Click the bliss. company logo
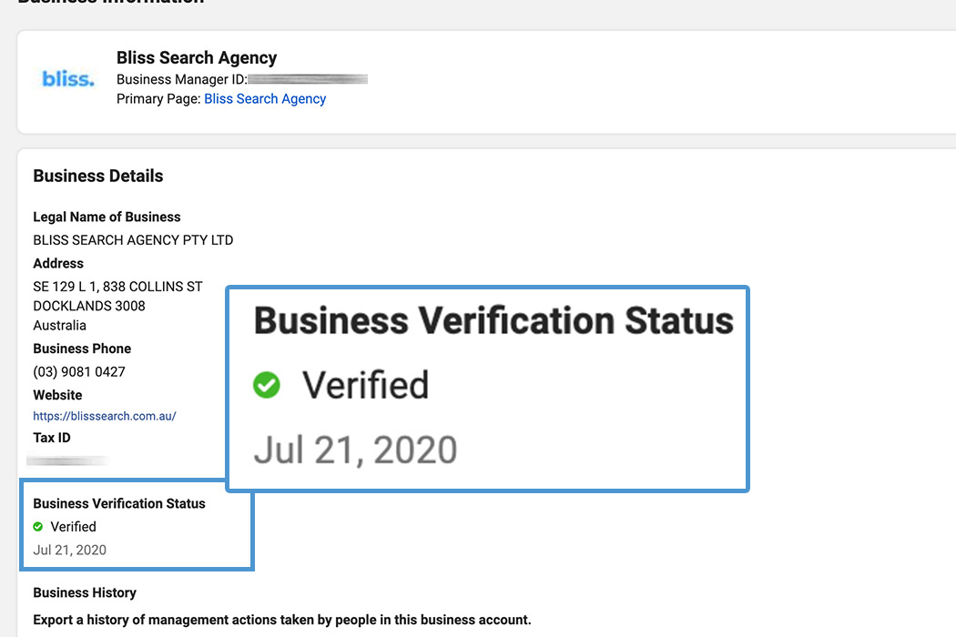Viewport: 956px width, 637px height. point(67,78)
